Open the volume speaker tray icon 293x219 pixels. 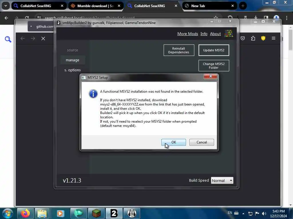[x=264, y=213]
